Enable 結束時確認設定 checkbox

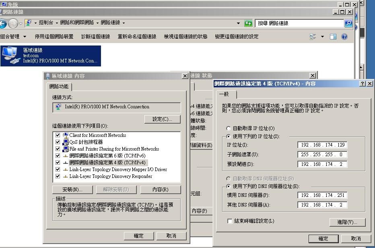[230, 221]
